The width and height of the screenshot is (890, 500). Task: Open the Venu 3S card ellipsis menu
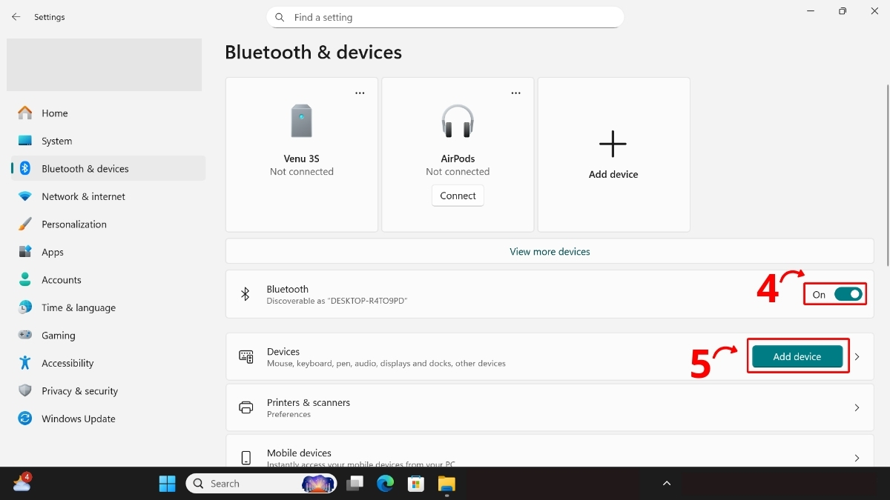(x=360, y=92)
